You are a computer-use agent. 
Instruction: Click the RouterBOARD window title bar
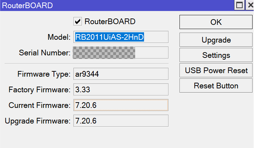pos(106,5)
